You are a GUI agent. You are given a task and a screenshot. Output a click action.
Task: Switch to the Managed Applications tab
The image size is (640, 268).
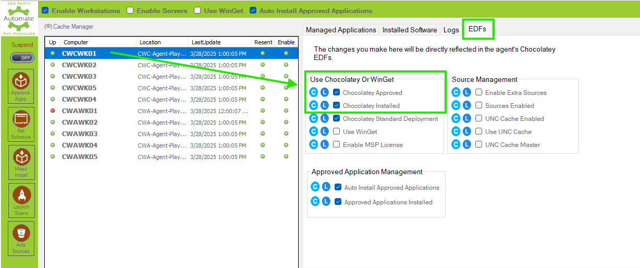341,30
